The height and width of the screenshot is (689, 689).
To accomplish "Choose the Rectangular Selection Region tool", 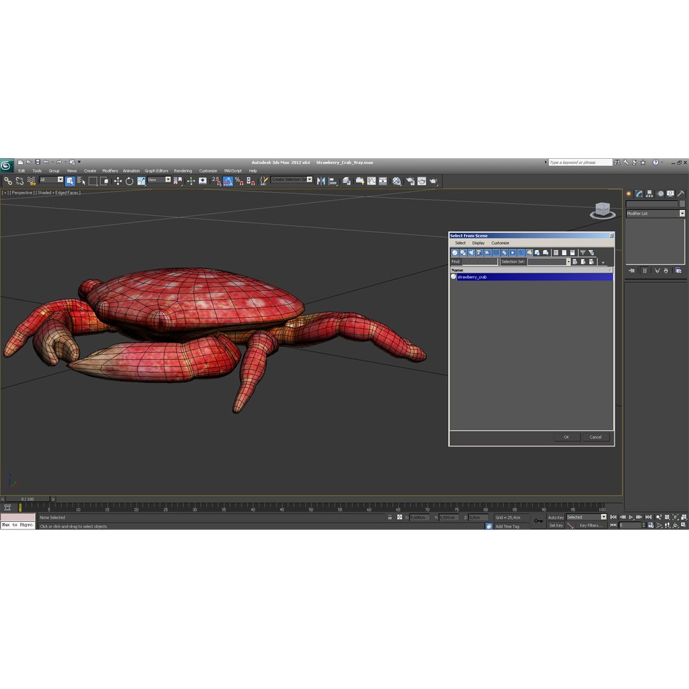I will coord(93,181).
